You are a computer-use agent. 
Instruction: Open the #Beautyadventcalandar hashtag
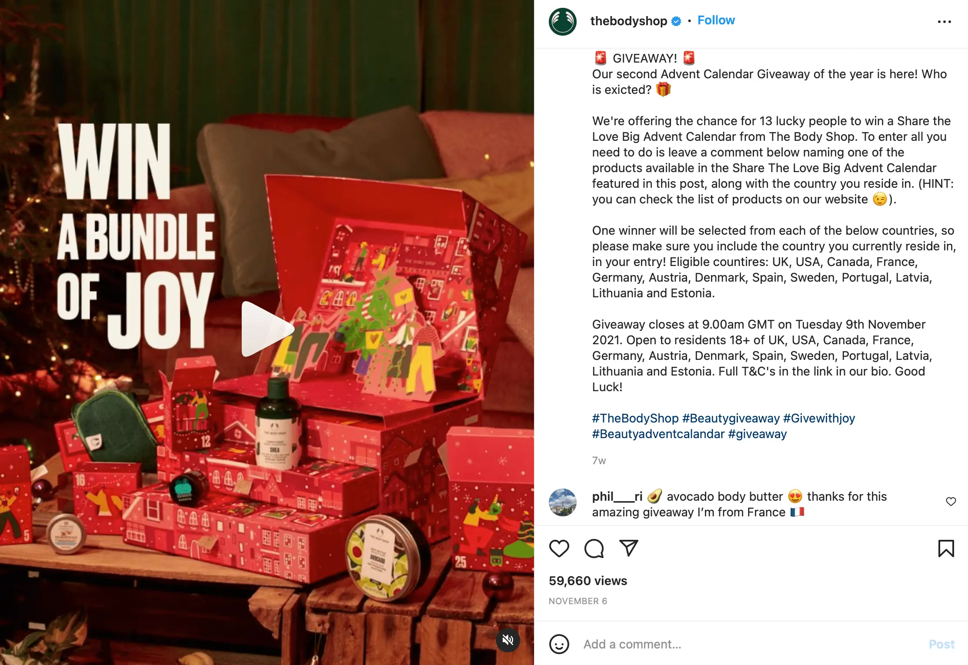(658, 434)
